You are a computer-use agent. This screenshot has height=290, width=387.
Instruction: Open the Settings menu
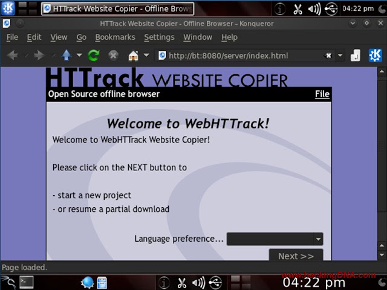pos(159,37)
